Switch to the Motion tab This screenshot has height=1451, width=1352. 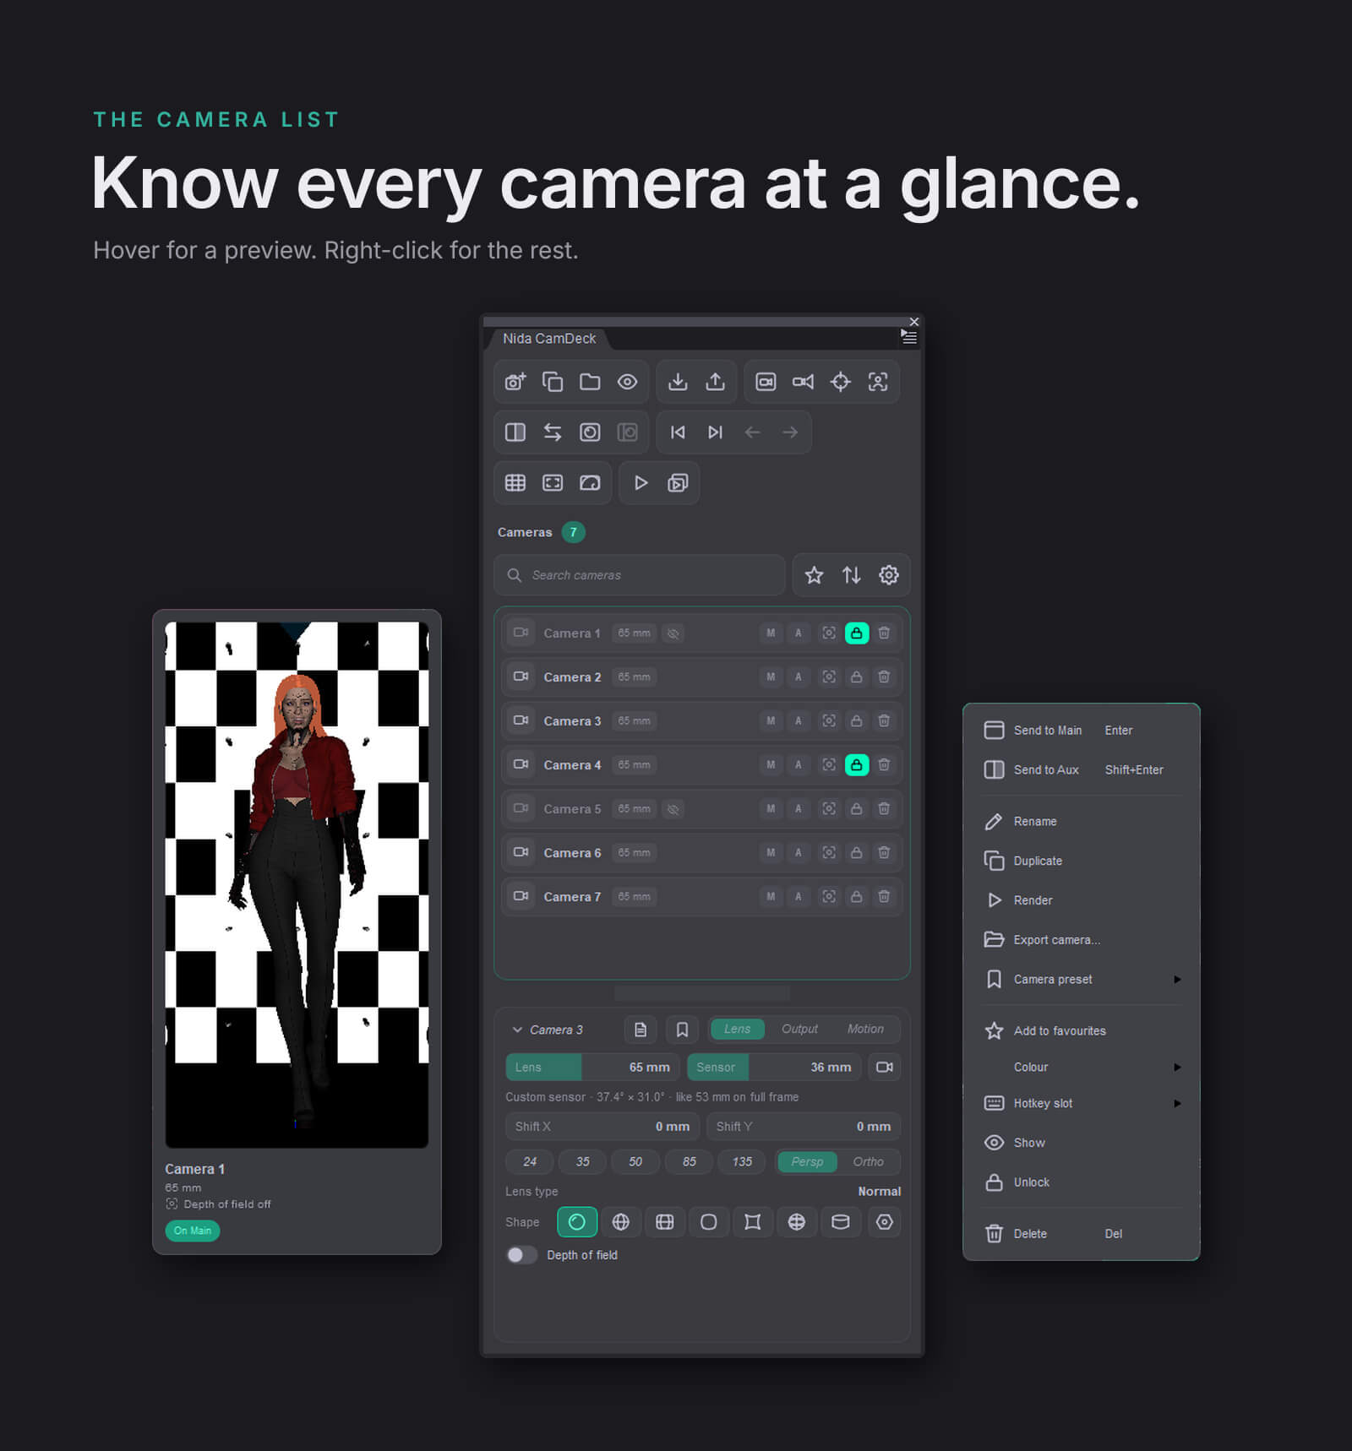tap(865, 1029)
